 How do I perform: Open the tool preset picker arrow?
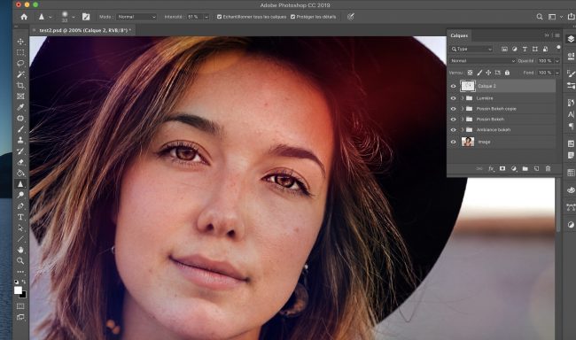[x=51, y=17]
